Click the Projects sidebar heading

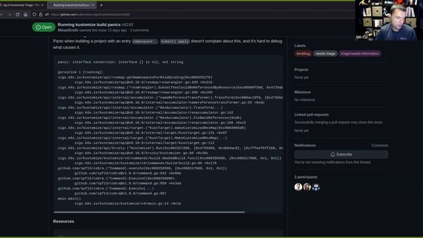pos(301,69)
